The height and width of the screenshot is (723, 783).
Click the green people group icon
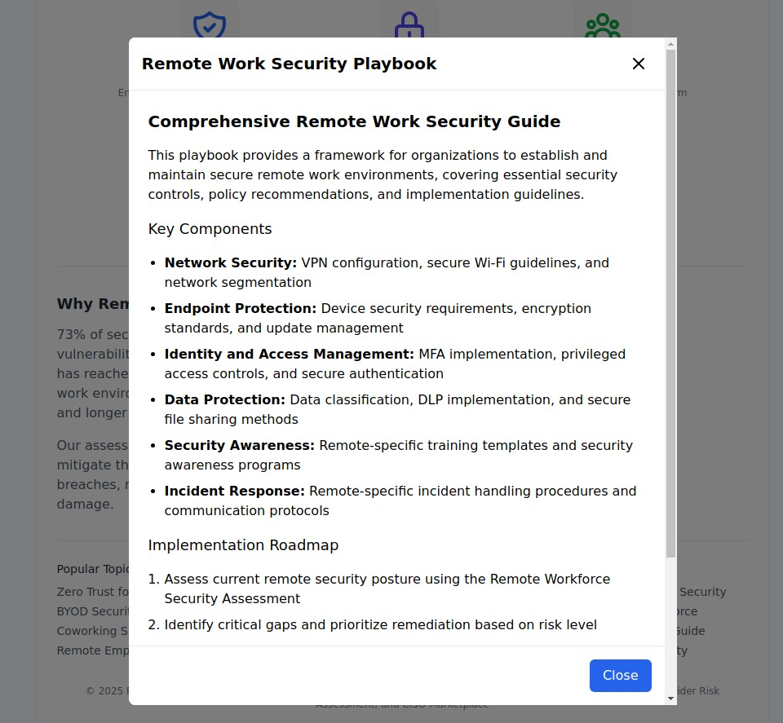[603, 24]
